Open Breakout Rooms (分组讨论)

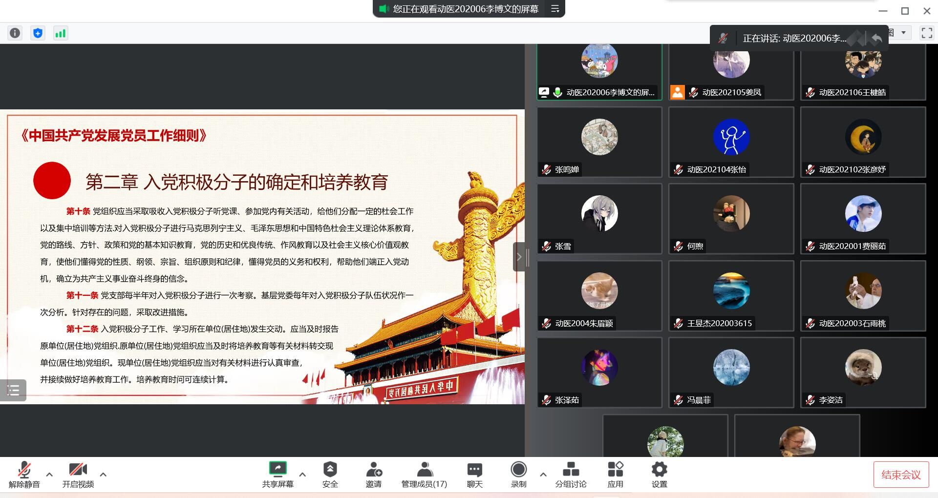pos(571,474)
